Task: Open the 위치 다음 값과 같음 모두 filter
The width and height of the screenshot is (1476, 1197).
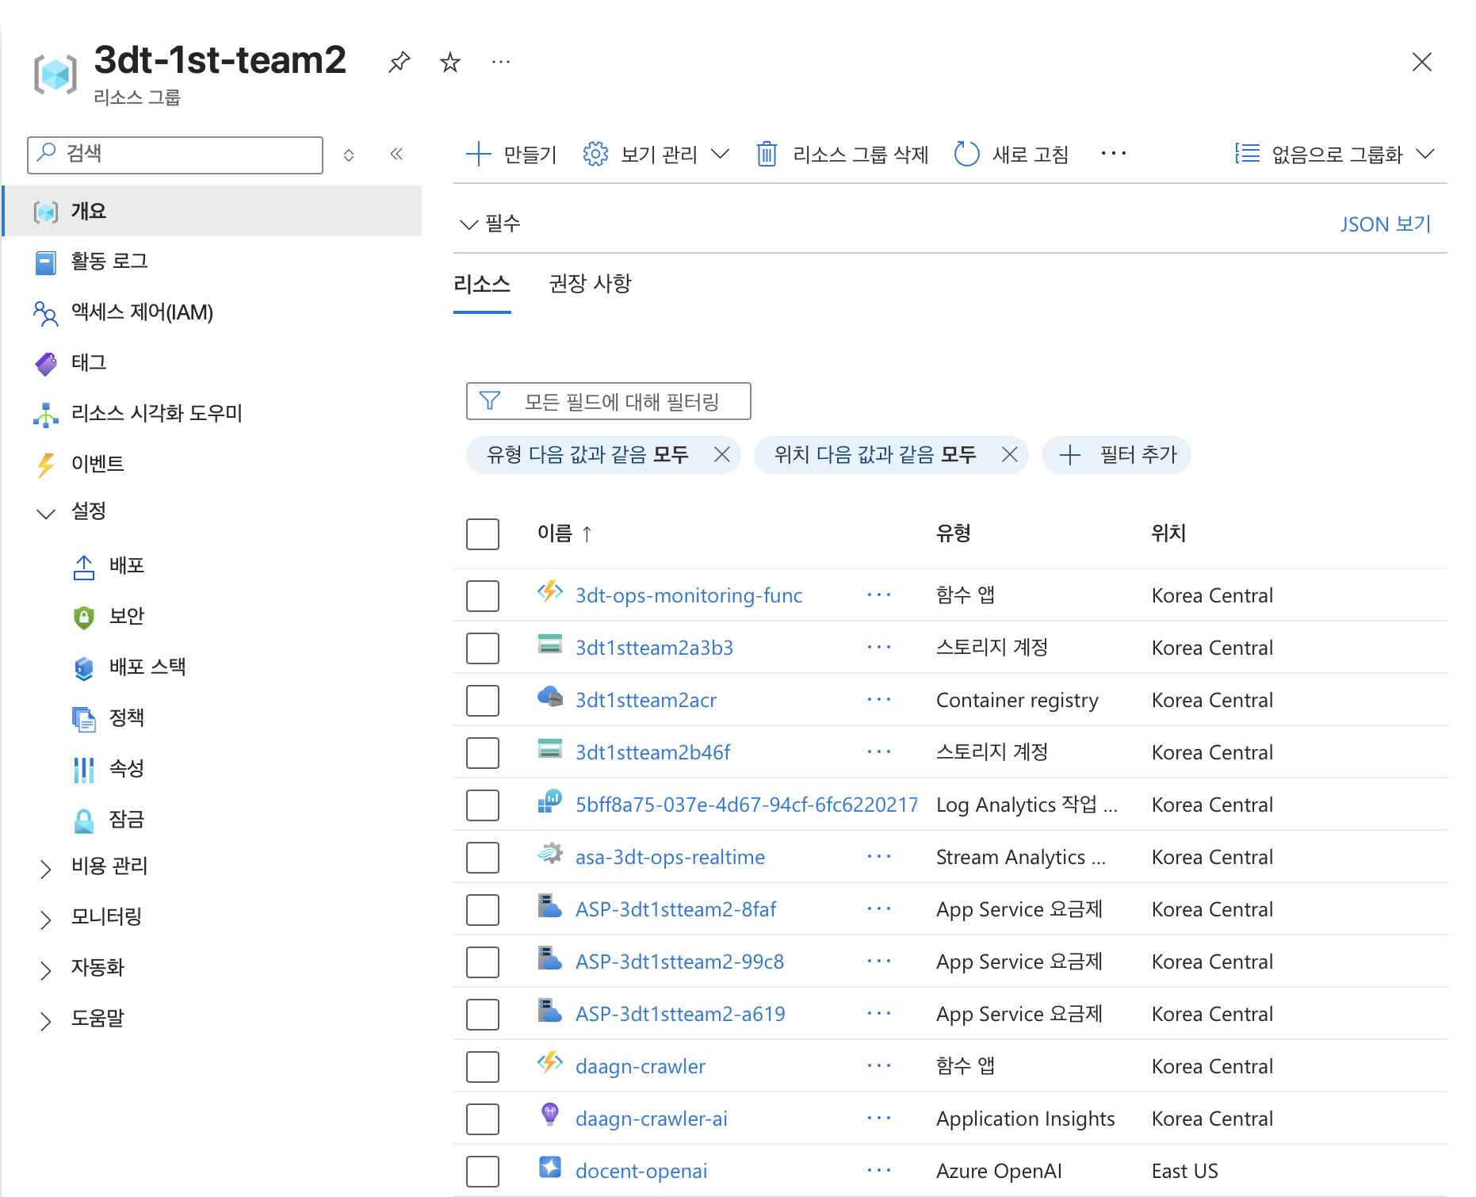Action: (x=875, y=455)
